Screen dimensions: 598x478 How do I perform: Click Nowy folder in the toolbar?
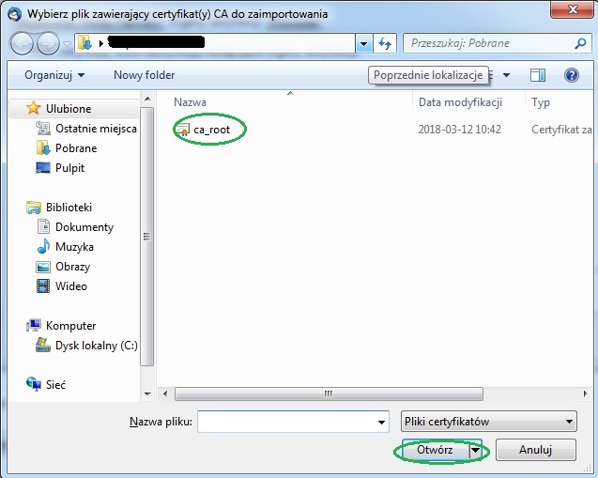click(x=144, y=75)
